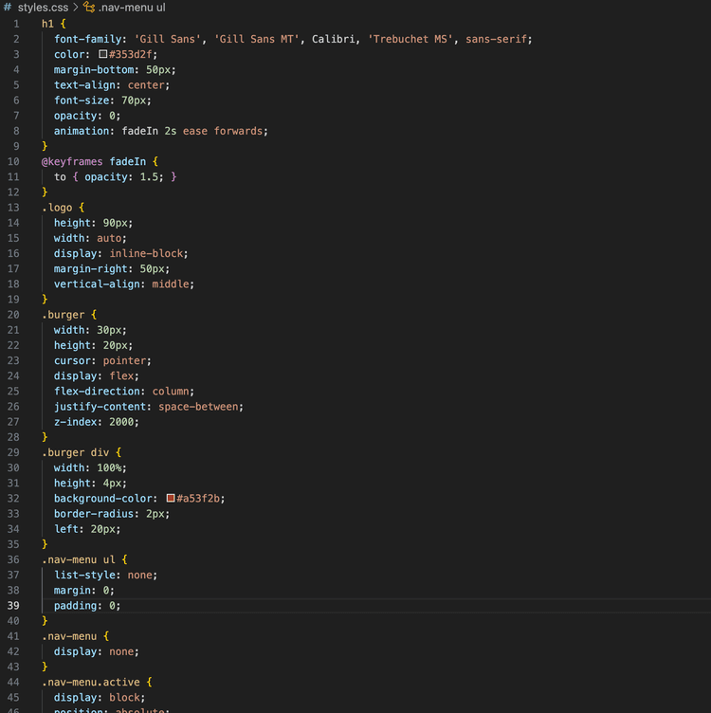Click the breadcrumb chevron separator

coord(75,7)
